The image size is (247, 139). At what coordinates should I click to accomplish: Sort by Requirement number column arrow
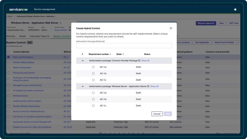tap(110, 54)
